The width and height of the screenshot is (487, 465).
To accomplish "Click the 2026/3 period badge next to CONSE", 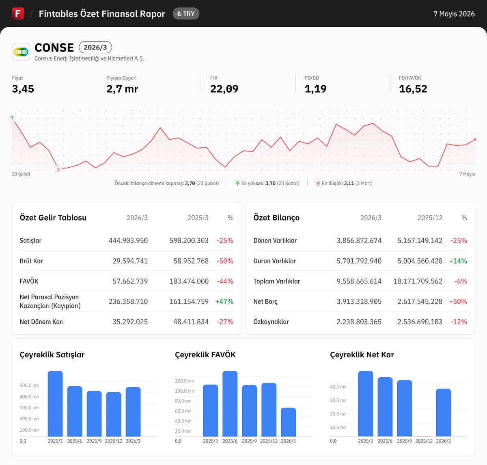I will point(95,48).
